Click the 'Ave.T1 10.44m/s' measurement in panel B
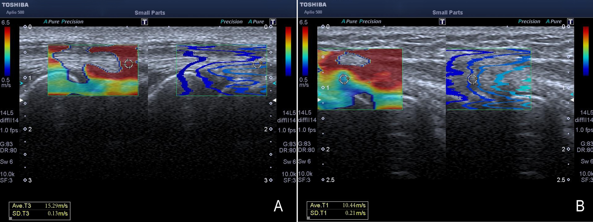This screenshot has height=222, width=593. (x=337, y=205)
